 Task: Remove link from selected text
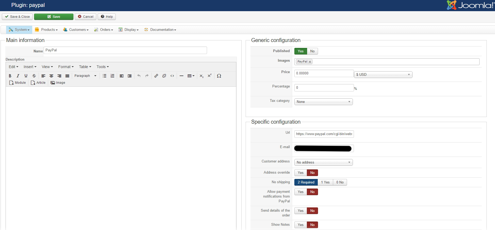coord(164,76)
